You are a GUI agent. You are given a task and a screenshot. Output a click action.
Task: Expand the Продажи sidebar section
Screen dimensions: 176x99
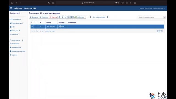tap(15, 31)
